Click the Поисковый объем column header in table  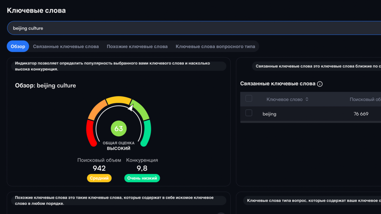pyautogui.click(x=364, y=99)
